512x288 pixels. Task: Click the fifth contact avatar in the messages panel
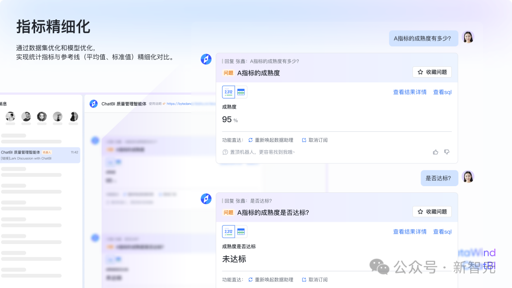pyautogui.click(x=74, y=117)
